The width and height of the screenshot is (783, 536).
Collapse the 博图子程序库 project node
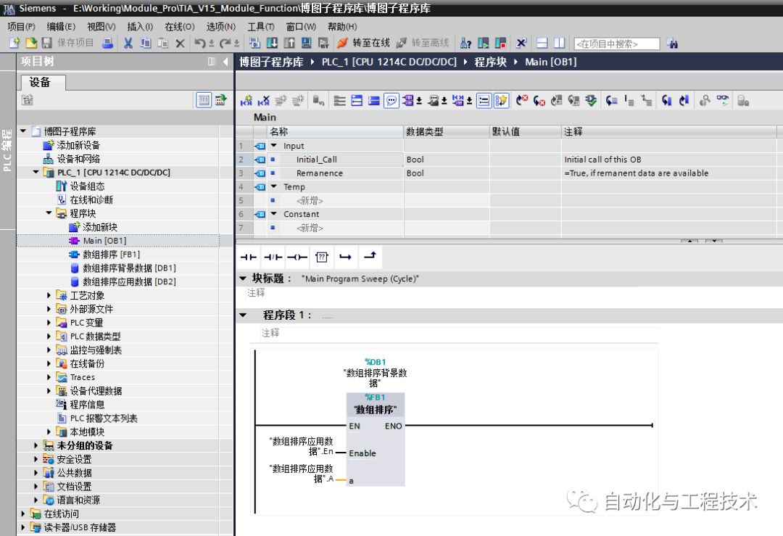(23, 131)
